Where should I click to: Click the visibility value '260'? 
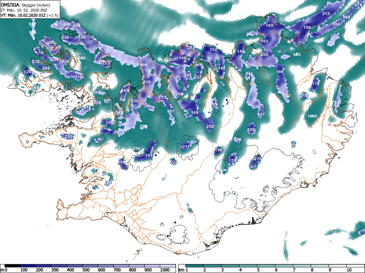179,94
